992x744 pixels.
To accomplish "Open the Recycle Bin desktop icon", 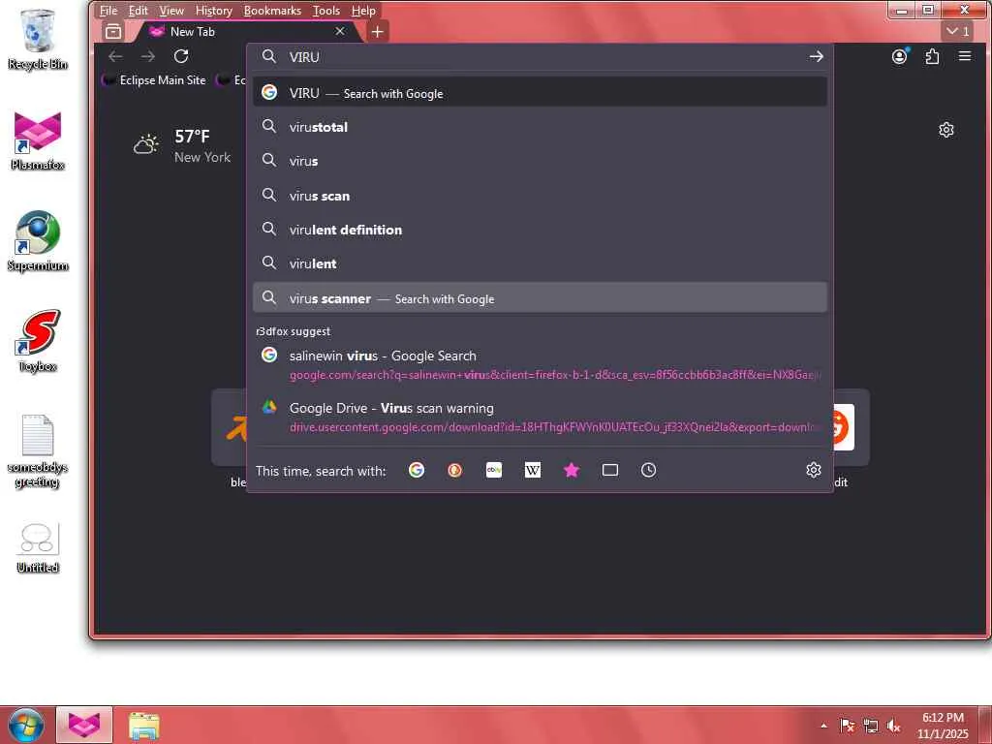I will [38, 40].
